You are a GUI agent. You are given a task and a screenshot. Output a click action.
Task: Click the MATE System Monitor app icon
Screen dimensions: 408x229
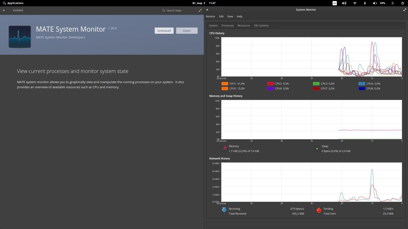click(20, 37)
